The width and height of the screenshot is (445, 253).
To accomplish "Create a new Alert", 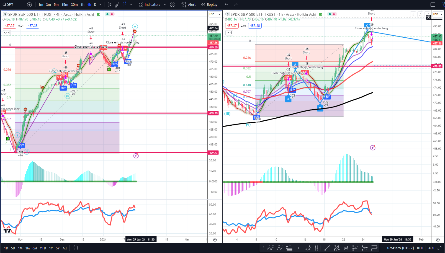I will pos(189,5).
